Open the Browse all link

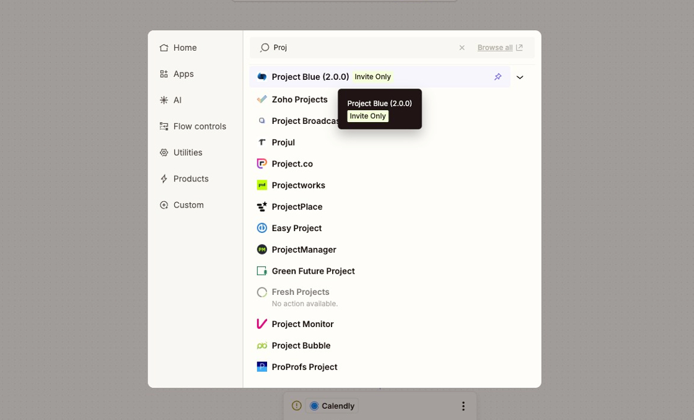(494, 47)
